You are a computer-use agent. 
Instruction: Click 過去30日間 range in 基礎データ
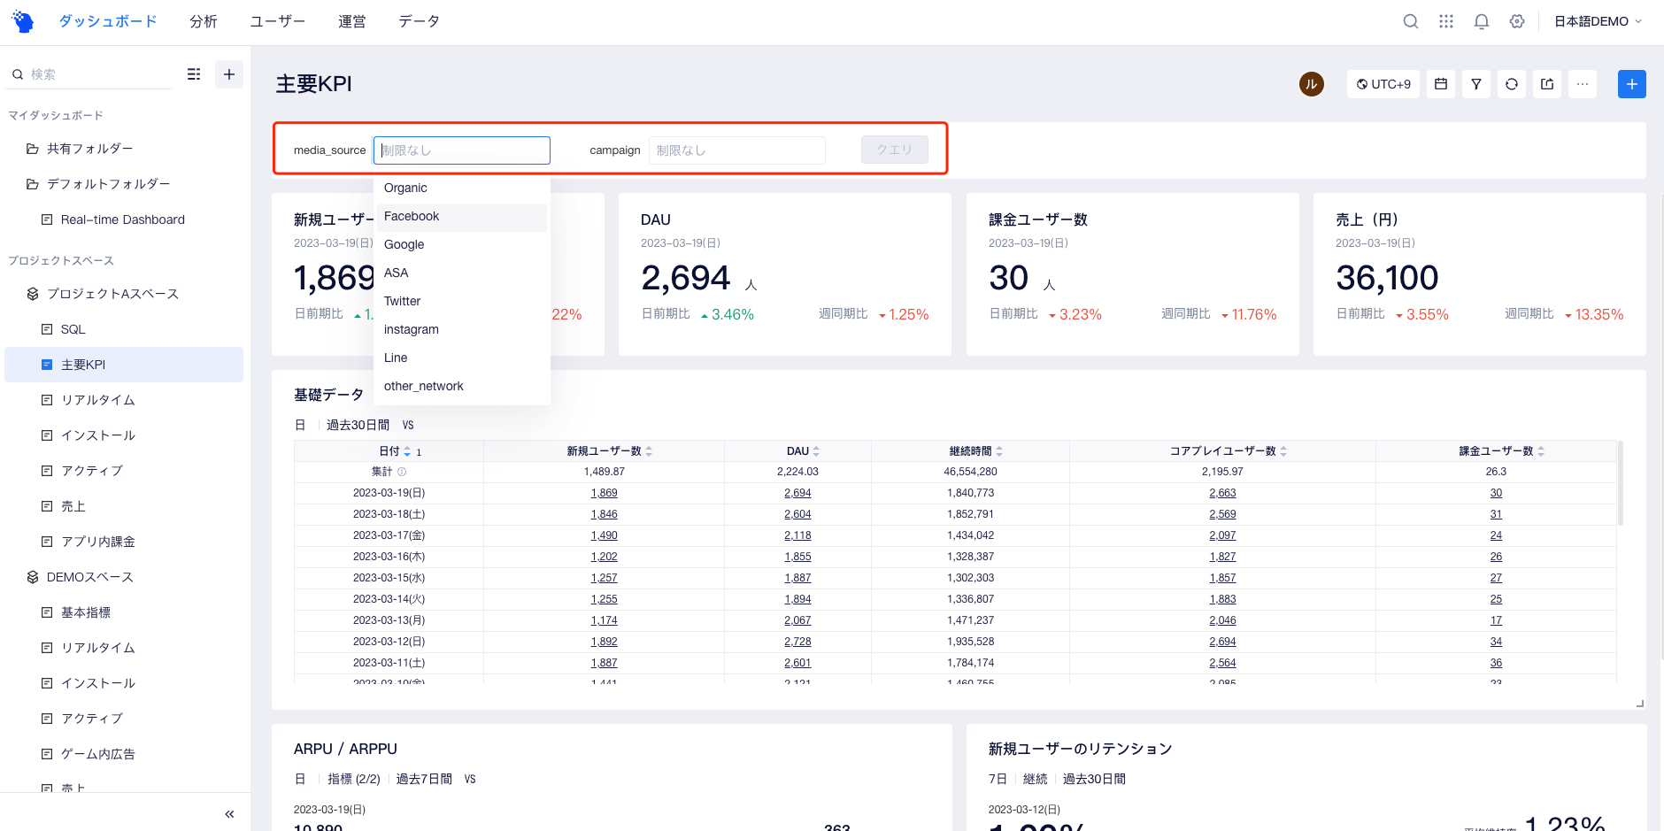click(358, 425)
